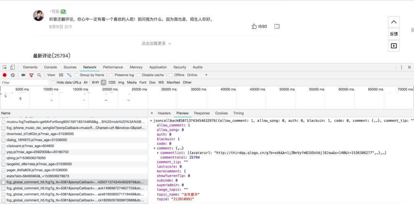Viewport: 414px width, 204px height.
Task: Click the green badge next to 可乐
Action: click(x=63, y=11)
